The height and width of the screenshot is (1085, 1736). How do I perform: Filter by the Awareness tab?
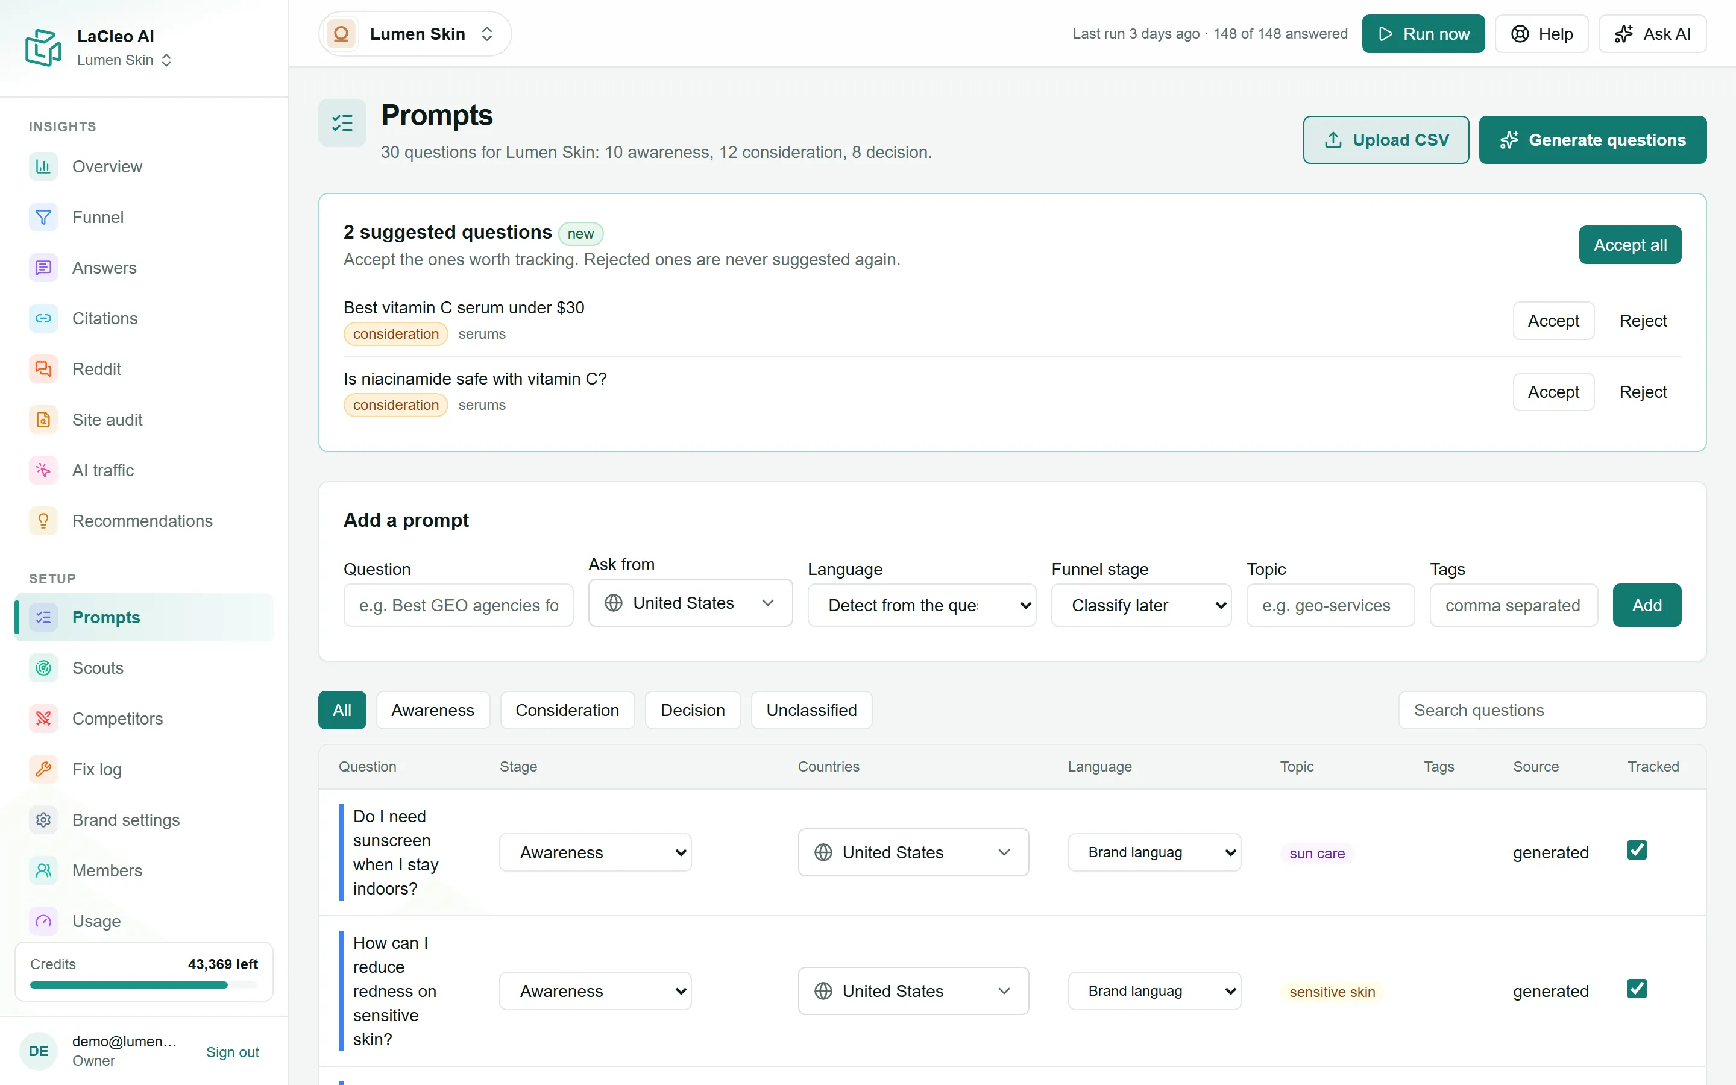(433, 709)
